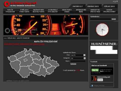Click the speedometer banner image
The image size is (121, 91).
[46, 25]
